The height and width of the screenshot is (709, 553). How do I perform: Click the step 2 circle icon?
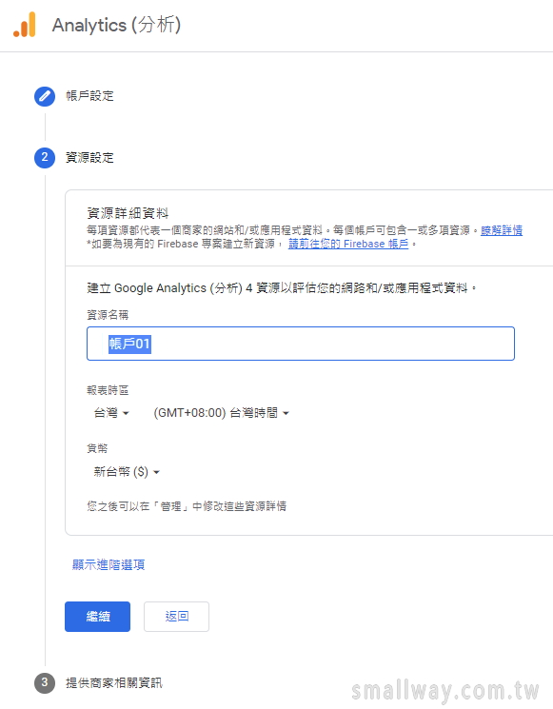coord(45,158)
